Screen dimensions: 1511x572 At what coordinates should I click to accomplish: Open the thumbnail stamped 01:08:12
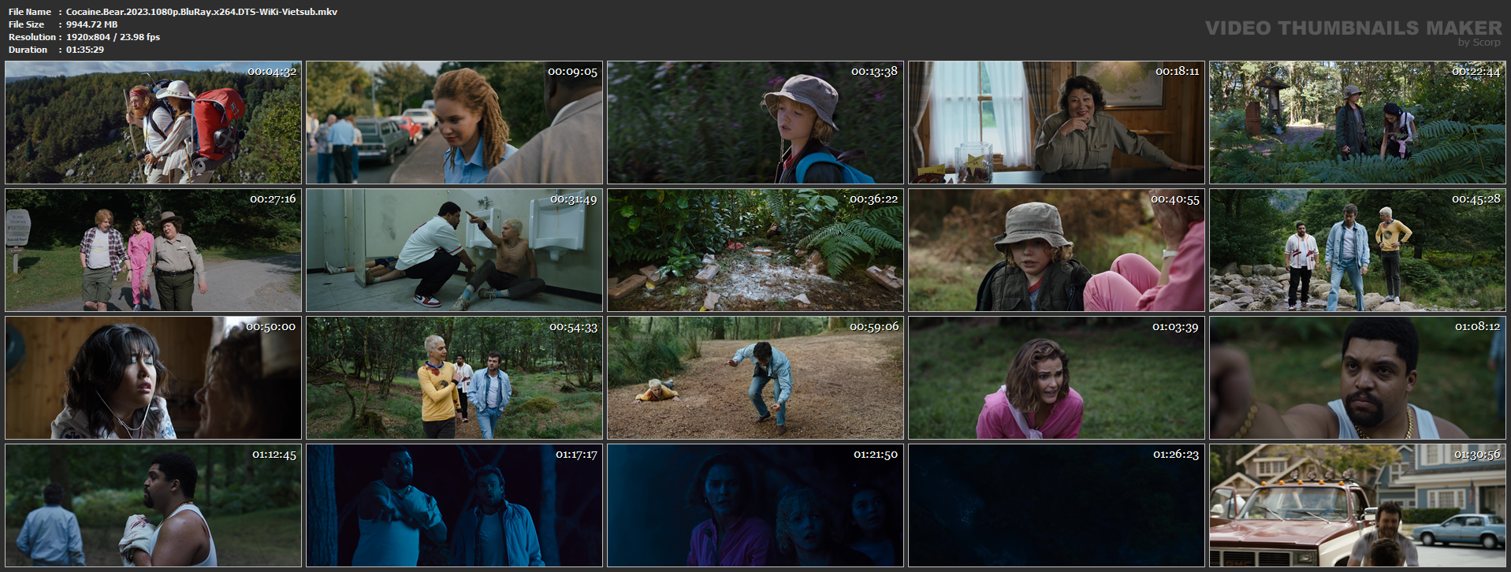pyautogui.click(x=1357, y=378)
